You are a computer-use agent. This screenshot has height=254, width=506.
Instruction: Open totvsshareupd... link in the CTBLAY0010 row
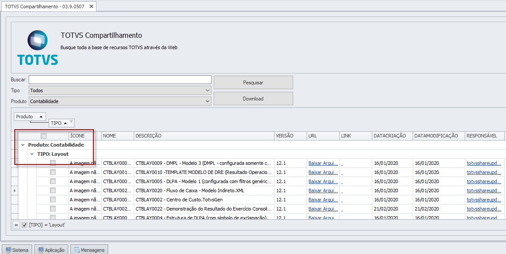[484, 172]
